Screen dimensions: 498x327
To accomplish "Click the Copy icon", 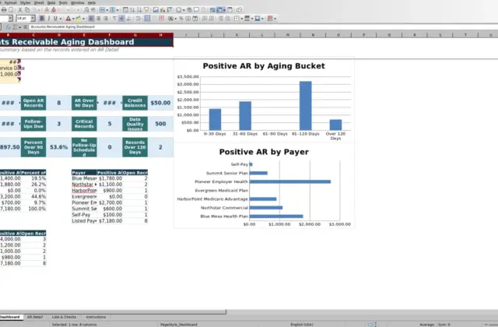I will pos(27,10).
